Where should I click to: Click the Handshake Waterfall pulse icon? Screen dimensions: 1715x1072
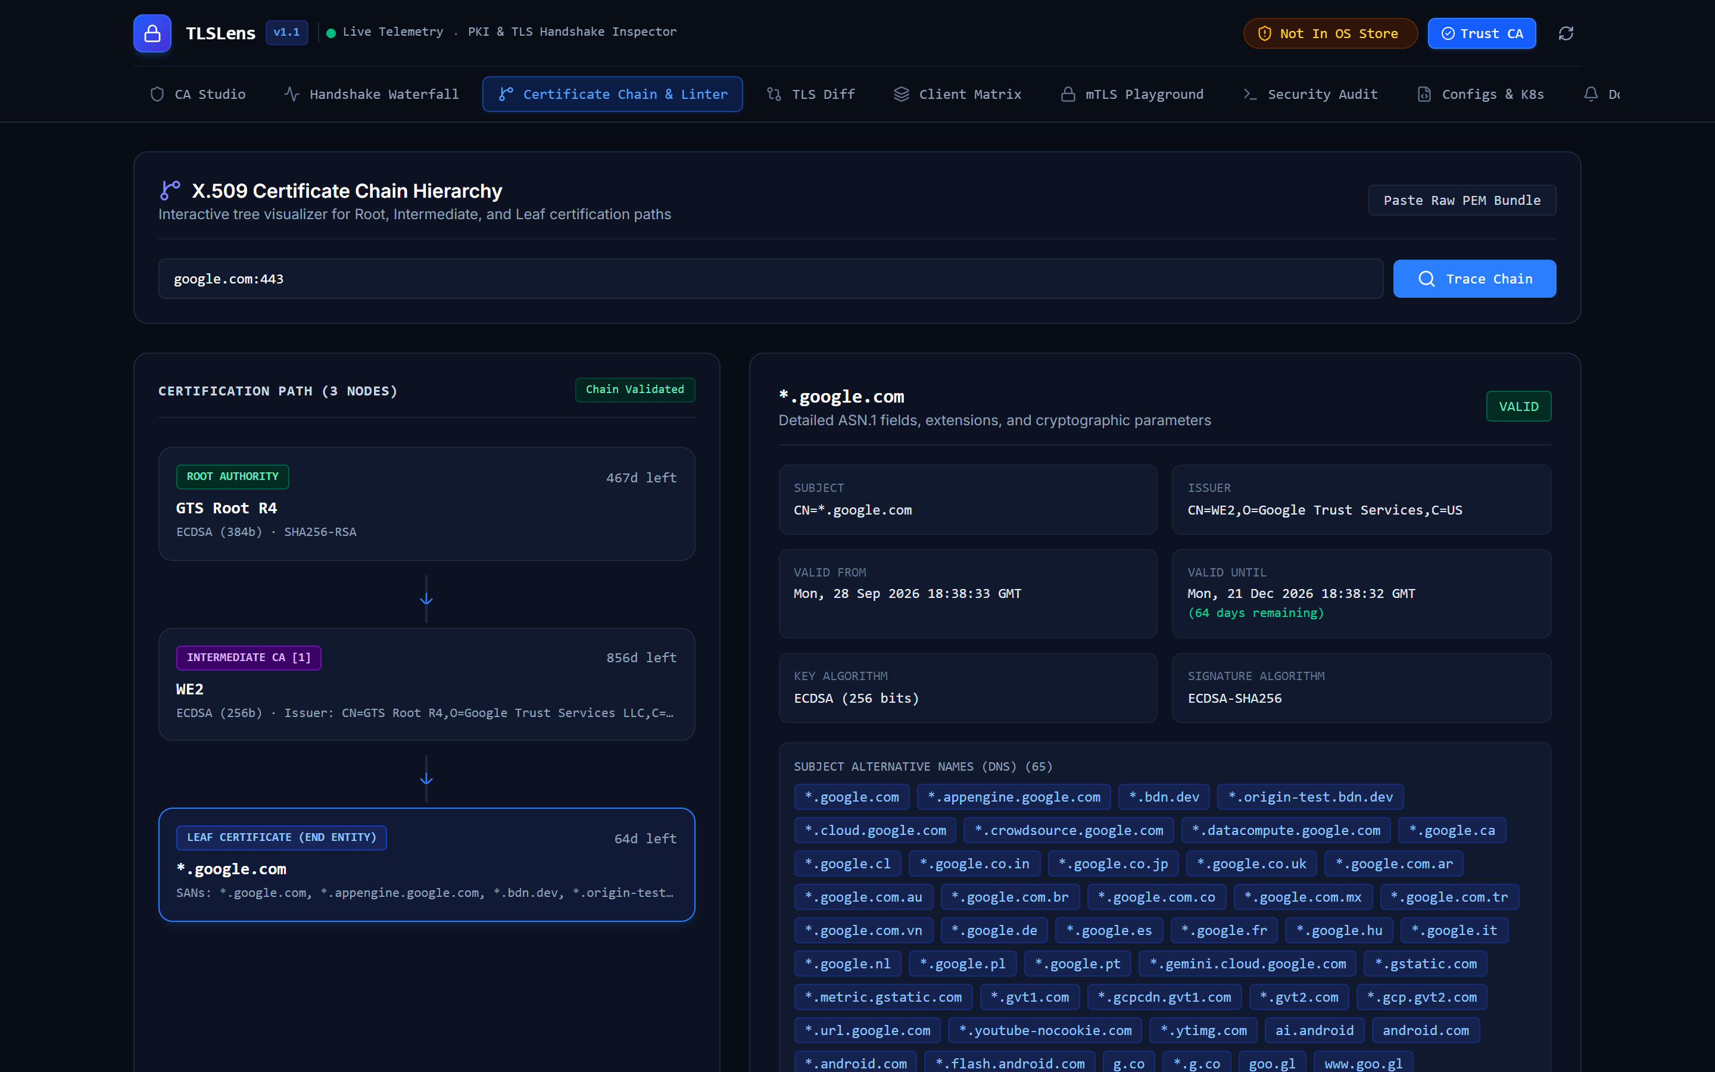(291, 94)
